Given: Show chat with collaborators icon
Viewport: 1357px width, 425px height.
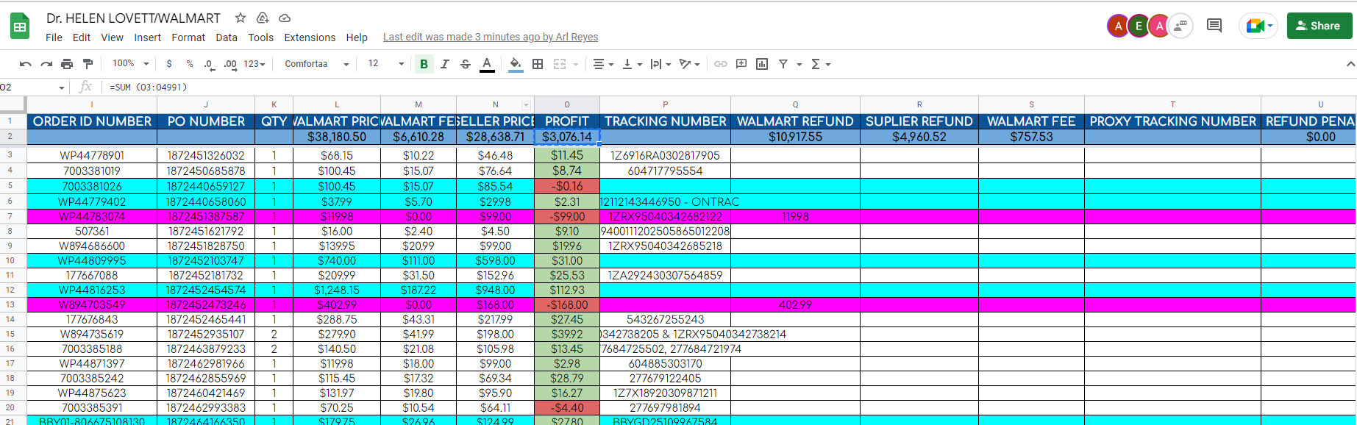Looking at the screenshot, I should tap(1180, 26).
